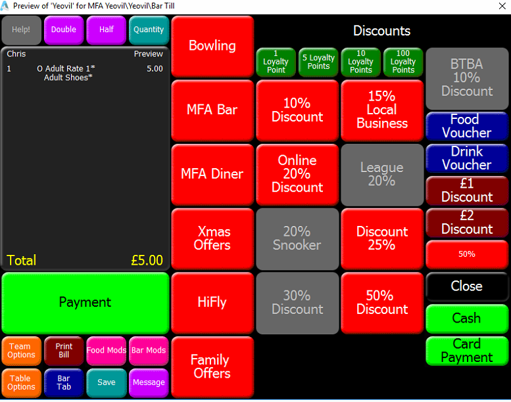Screen dimensions: 511x402
Task: Tap Print Bill
Action: pos(64,351)
